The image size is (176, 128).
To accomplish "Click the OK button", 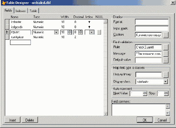I will pyautogui.click(x=145, y=120).
